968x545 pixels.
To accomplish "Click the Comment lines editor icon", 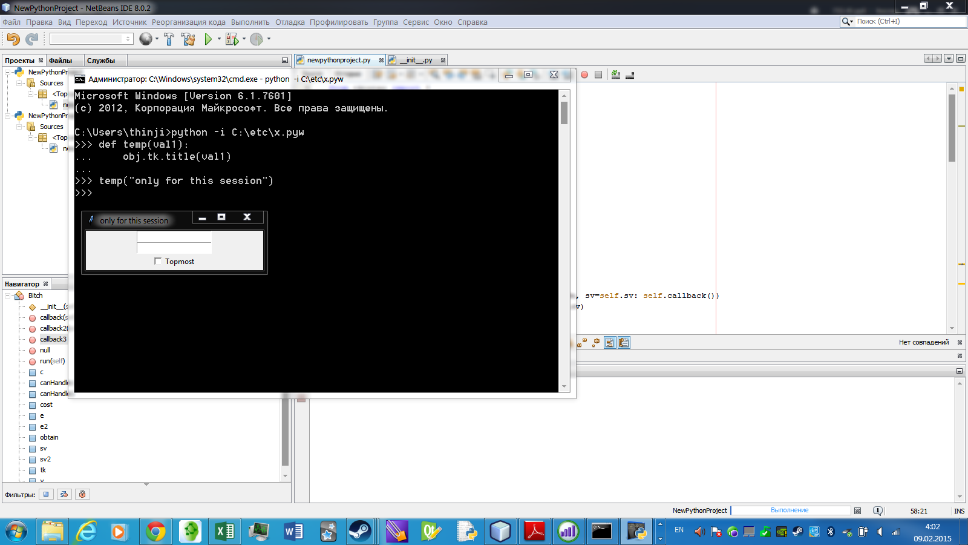I will pyautogui.click(x=615, y=74).
